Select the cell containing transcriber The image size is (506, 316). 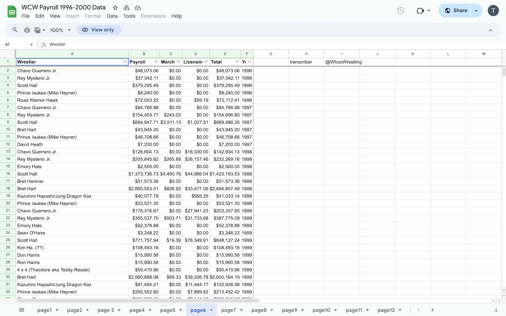coord(307,62)
